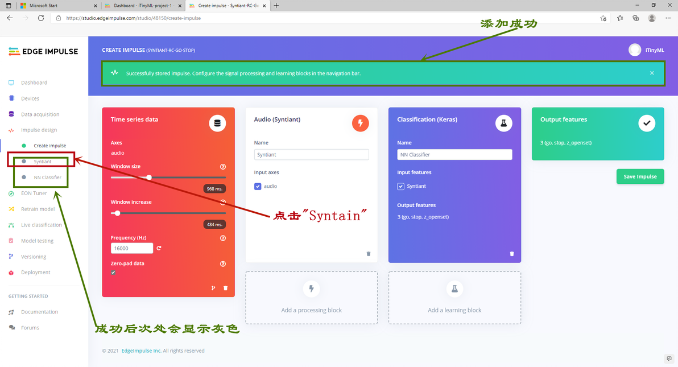This screenshot has height=367, width=678.
Task: Open the Create impulse sub-item
Action: point(49,146)
